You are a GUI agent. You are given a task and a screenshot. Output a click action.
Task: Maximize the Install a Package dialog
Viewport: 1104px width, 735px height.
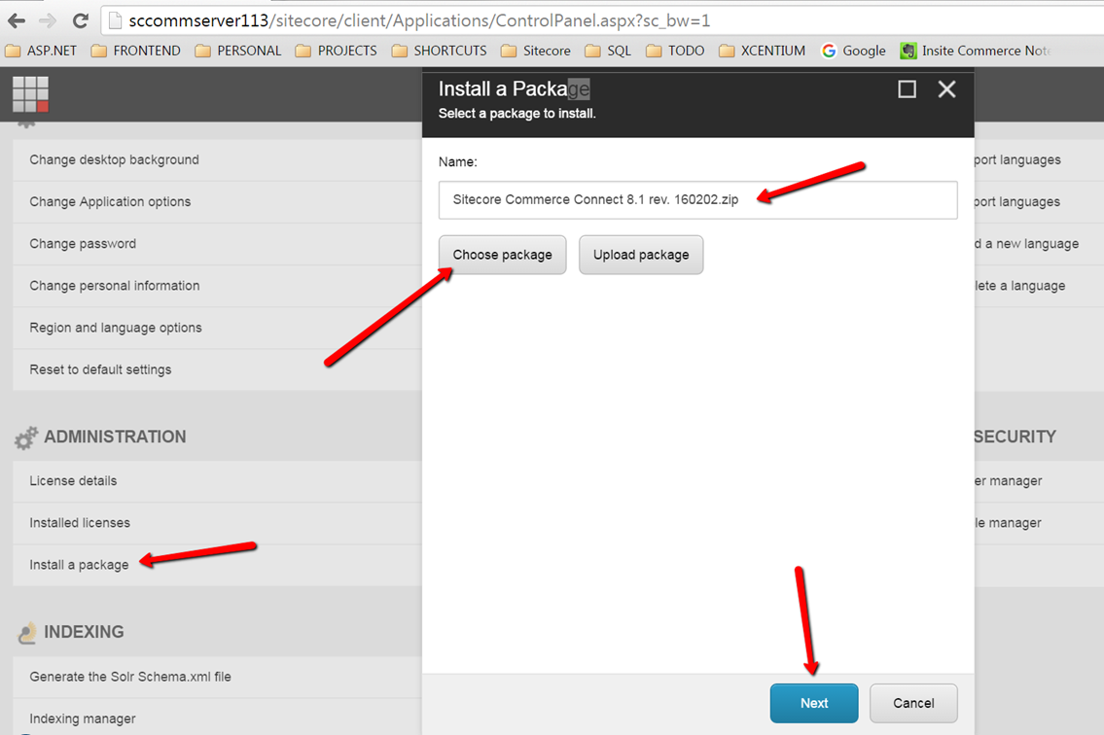coord(907,89)
